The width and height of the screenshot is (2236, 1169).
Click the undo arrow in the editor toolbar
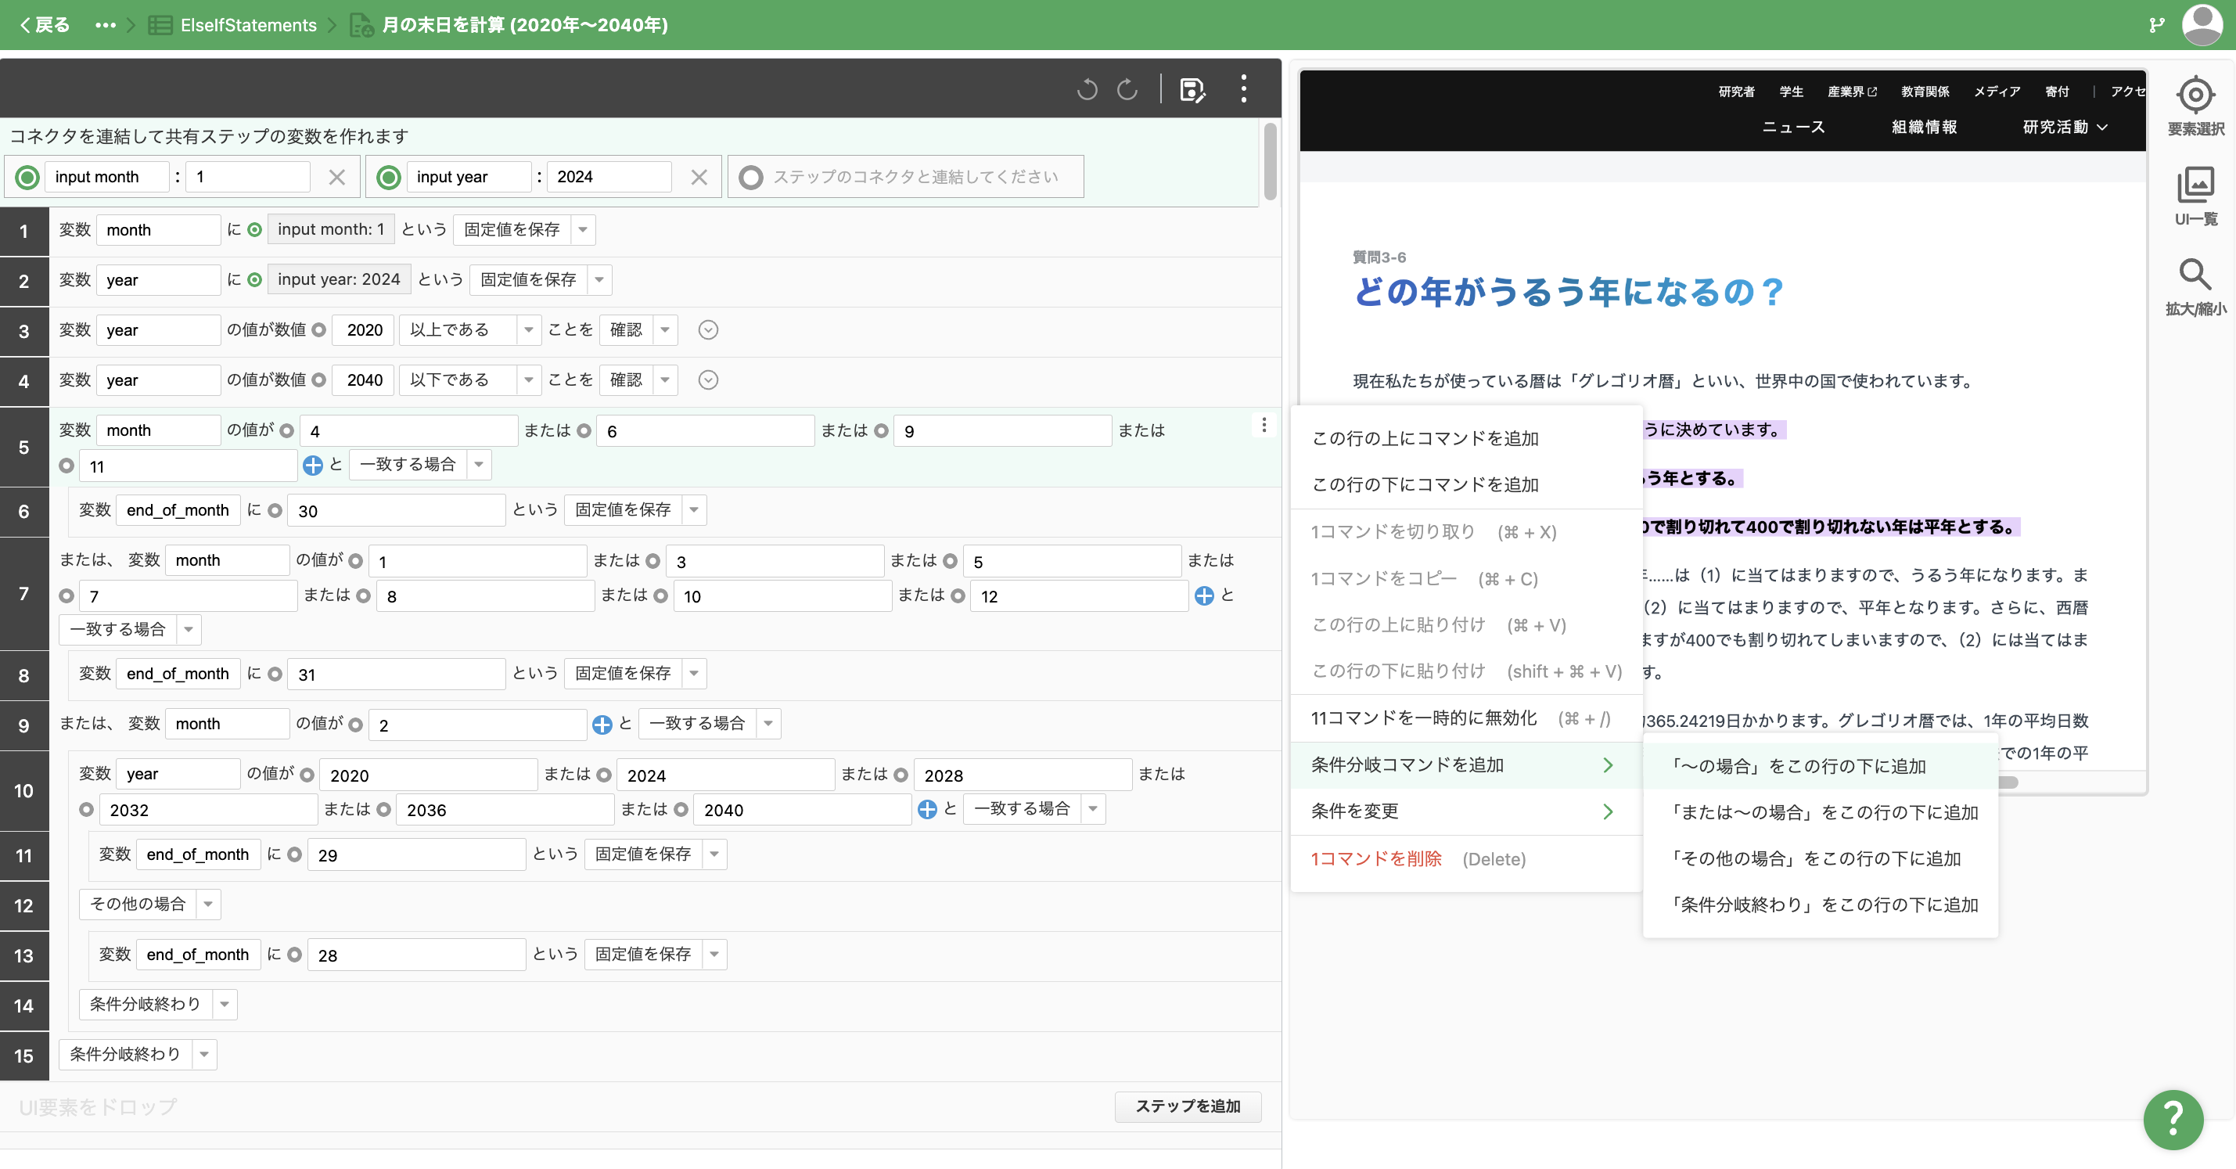coord(1087,88)
